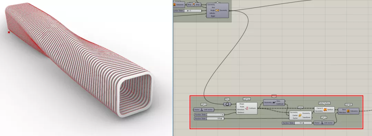Click the red X point marker in viewport
The image size is (372, 136).
(x=9, y=32)
